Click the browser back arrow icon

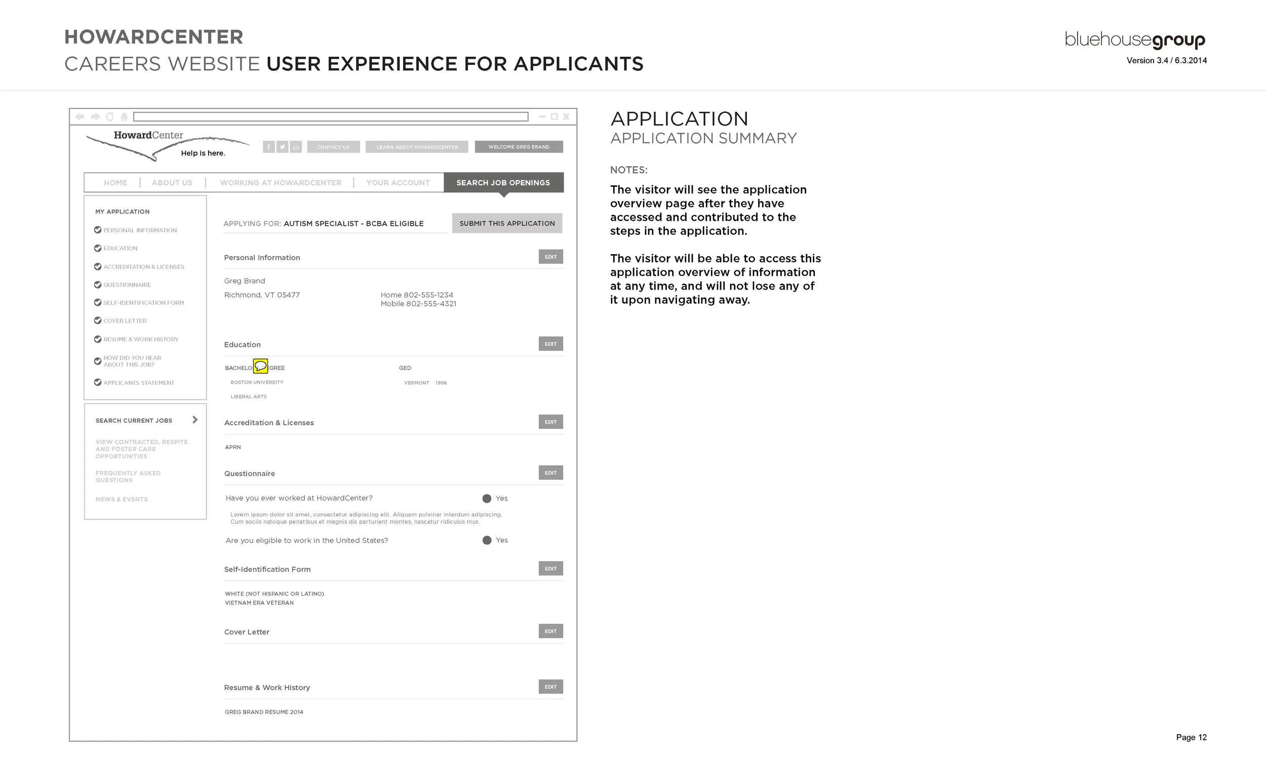pyautogui.click(x=80, y=116)
